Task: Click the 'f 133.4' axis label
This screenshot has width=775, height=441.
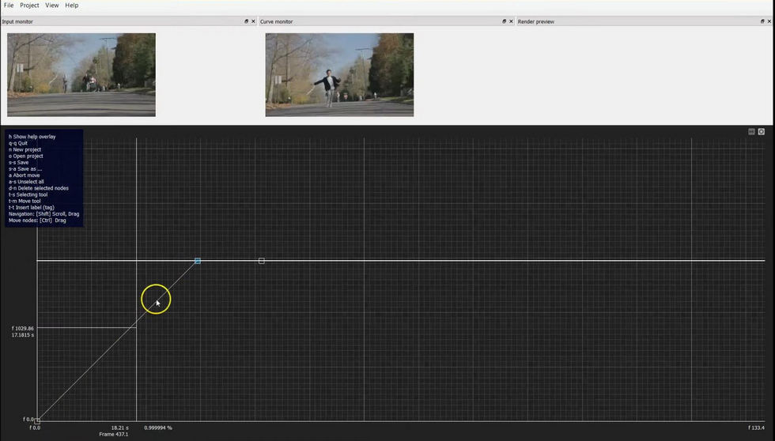Action: coord(756,428)
